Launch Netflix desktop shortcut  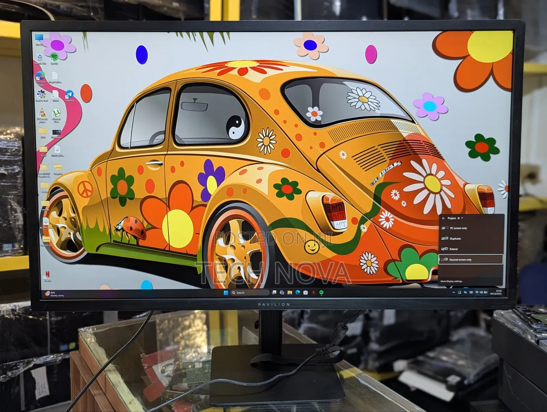[x=47, y=276]
